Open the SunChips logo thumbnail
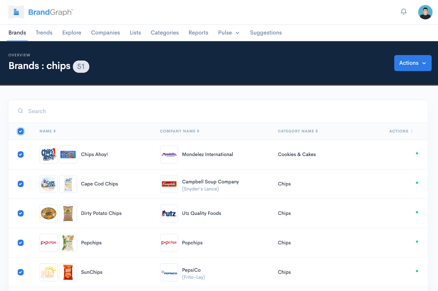 coord(49,272)
